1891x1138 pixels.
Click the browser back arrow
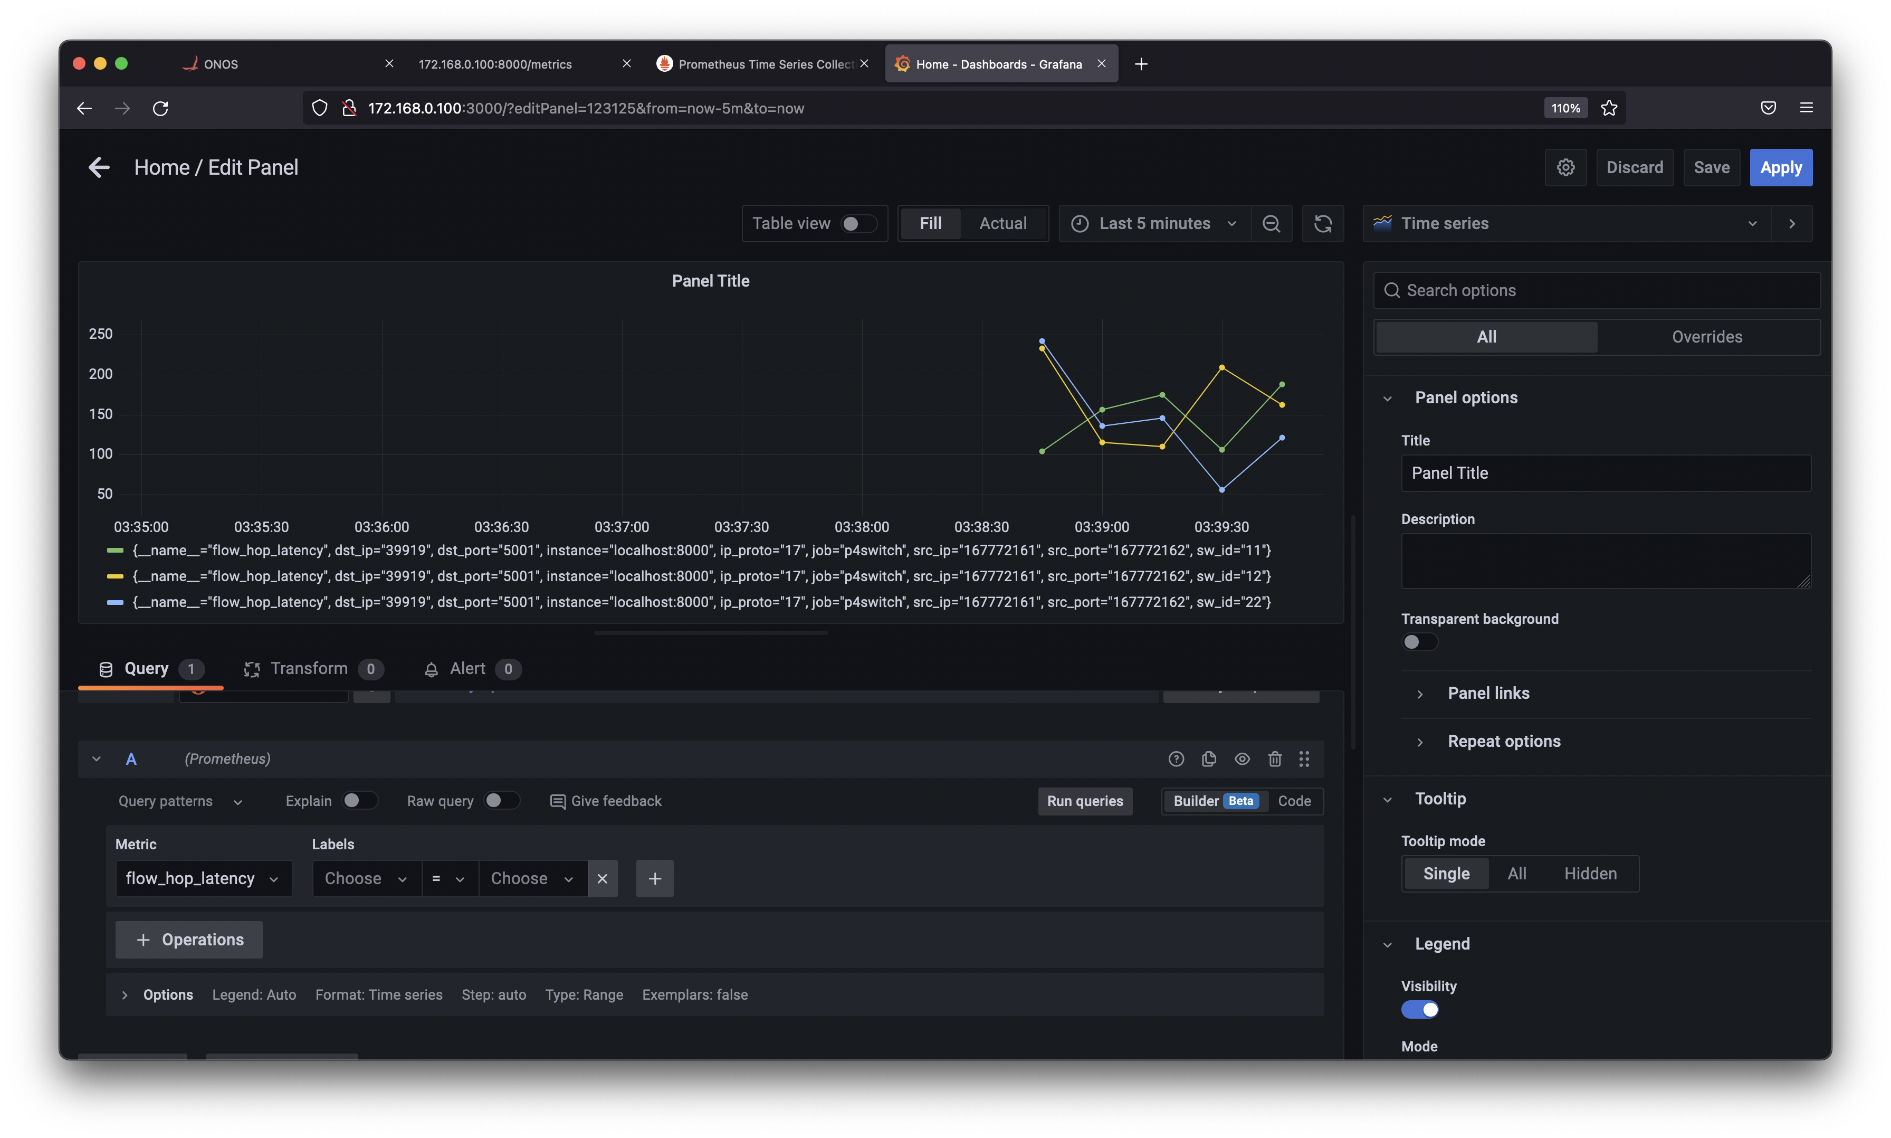click(x=84, y=108)
